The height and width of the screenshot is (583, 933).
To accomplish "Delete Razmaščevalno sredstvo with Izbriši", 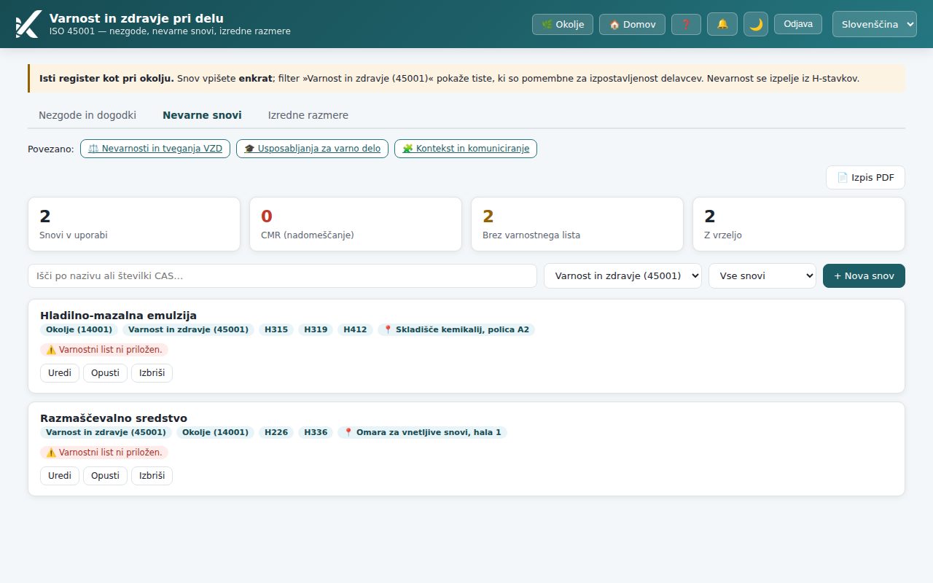I will 152,476.
